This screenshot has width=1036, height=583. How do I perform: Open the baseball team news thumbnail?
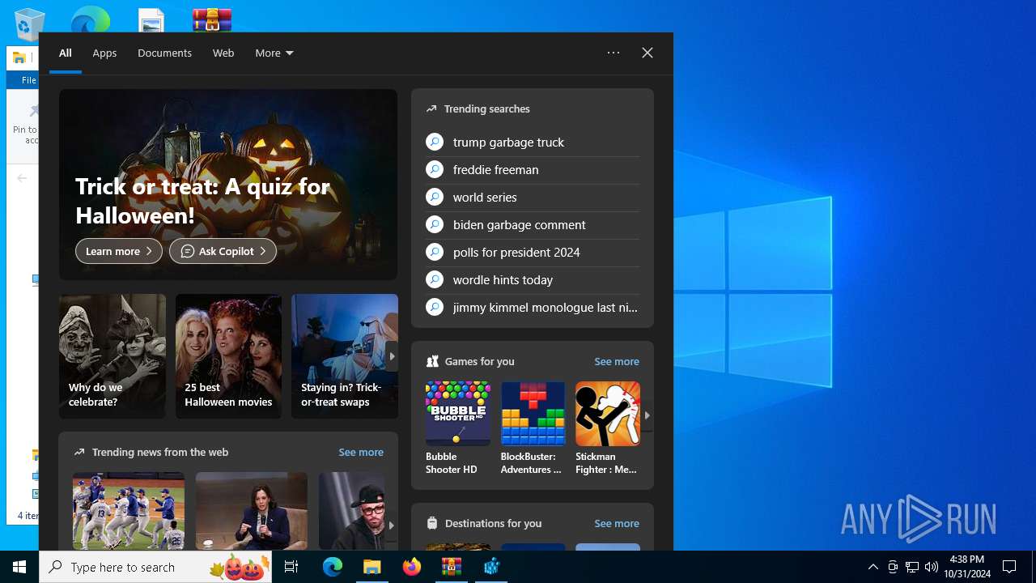coord(129,511)
